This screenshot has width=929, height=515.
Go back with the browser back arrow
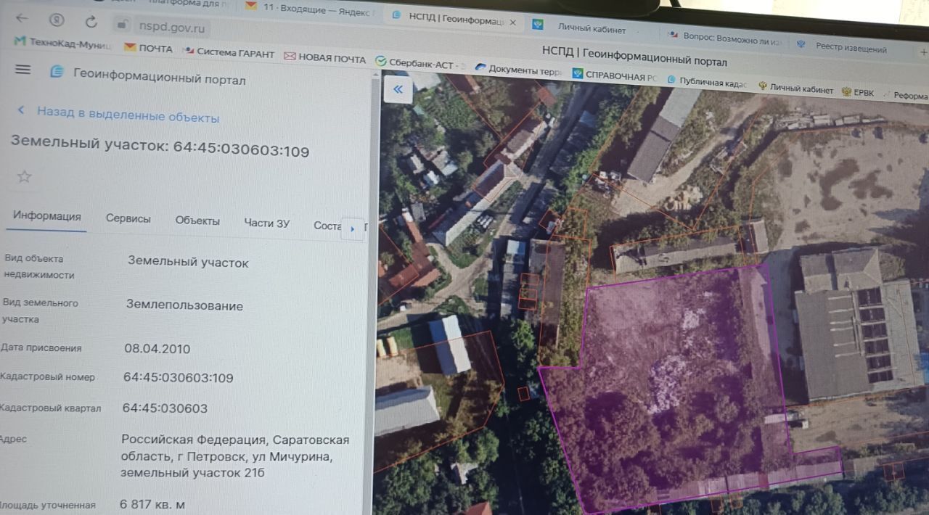[22, 19]
